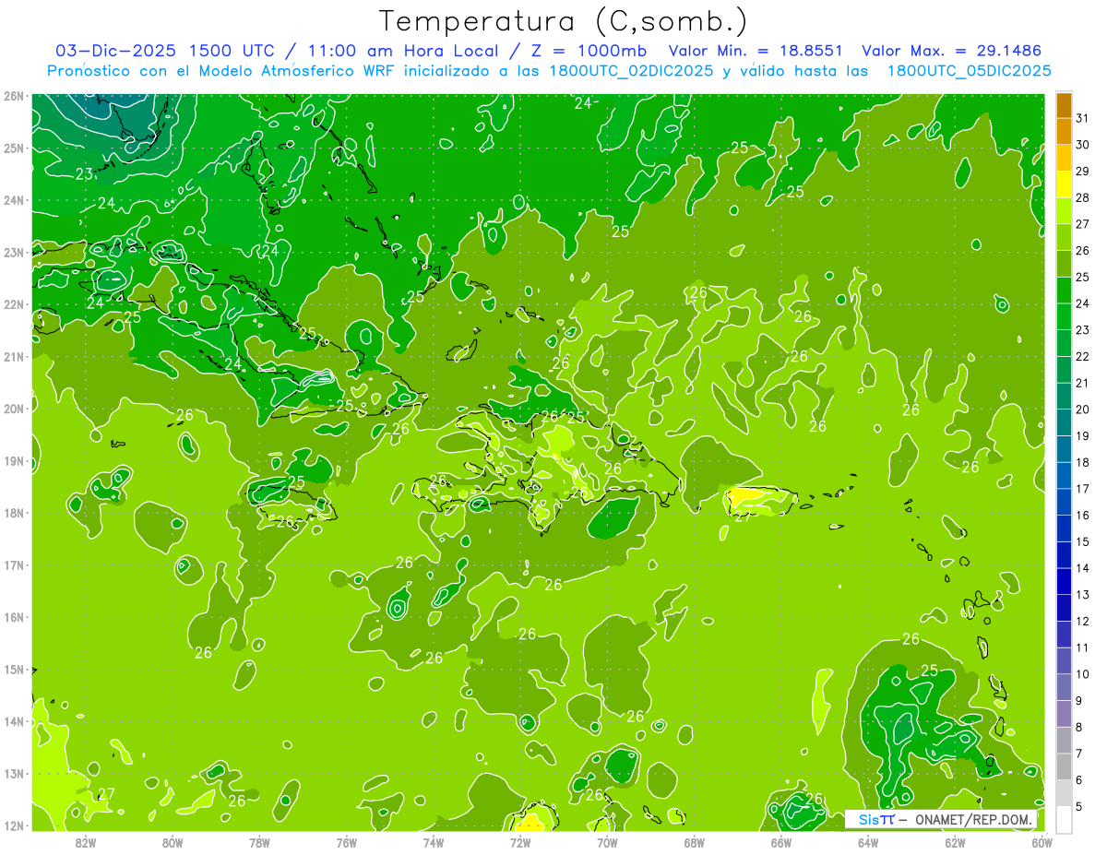Click the 60W longitude axis label
The height and width of the screenshot is (855, 1107).
(1042, 842)
